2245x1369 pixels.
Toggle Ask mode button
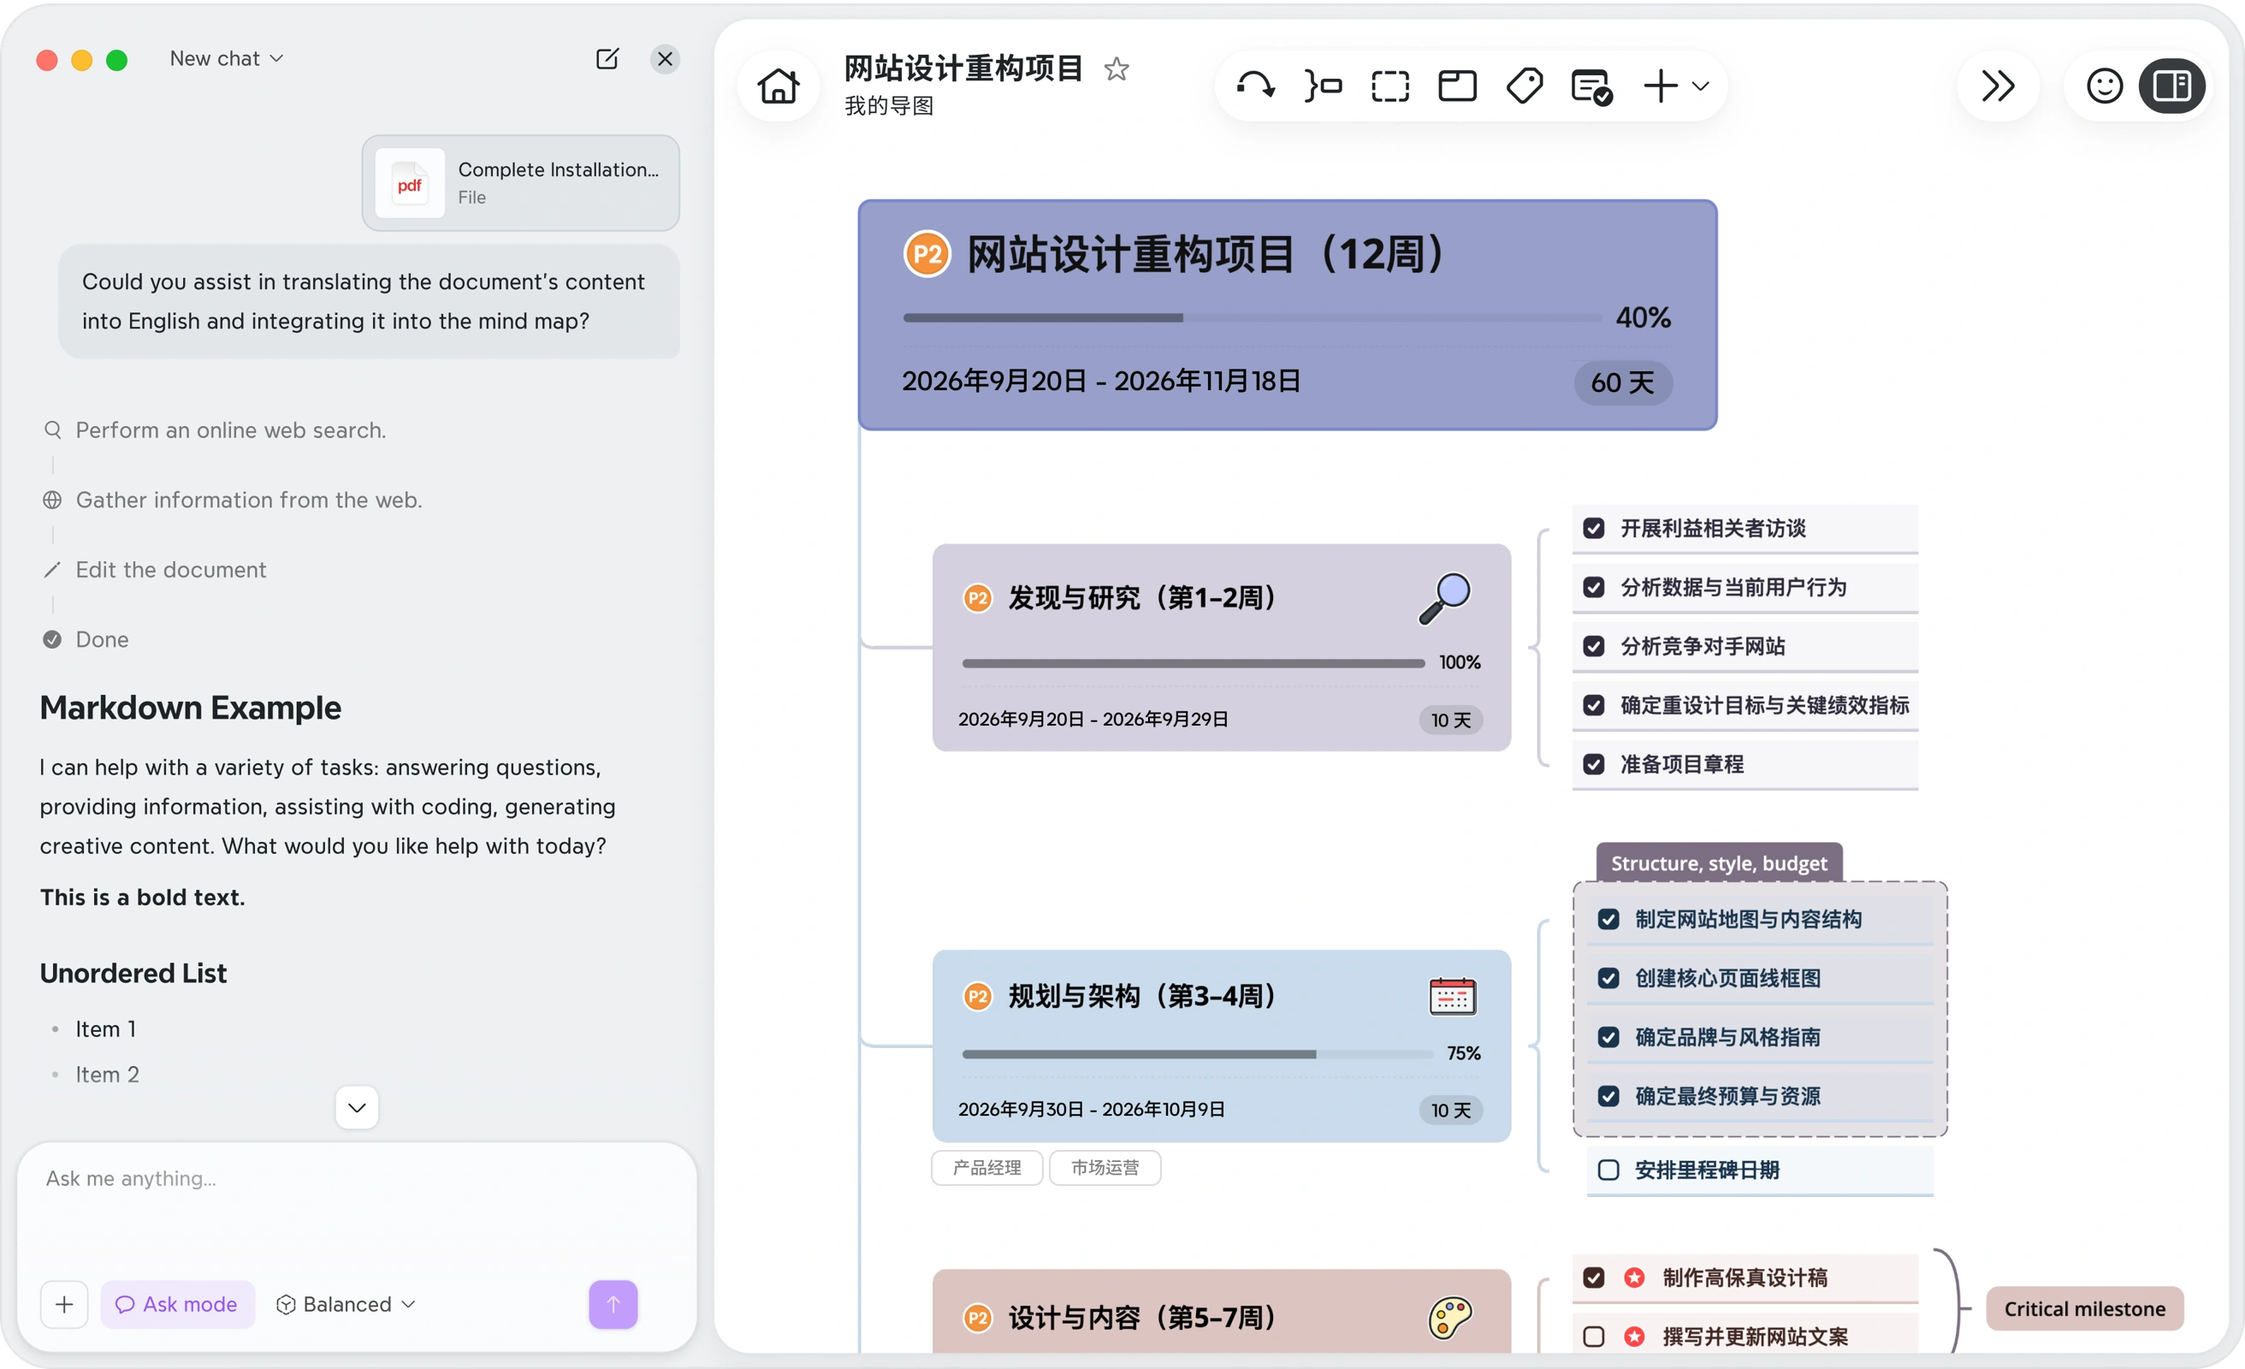pyautogui.click(x=178, y=1304)
